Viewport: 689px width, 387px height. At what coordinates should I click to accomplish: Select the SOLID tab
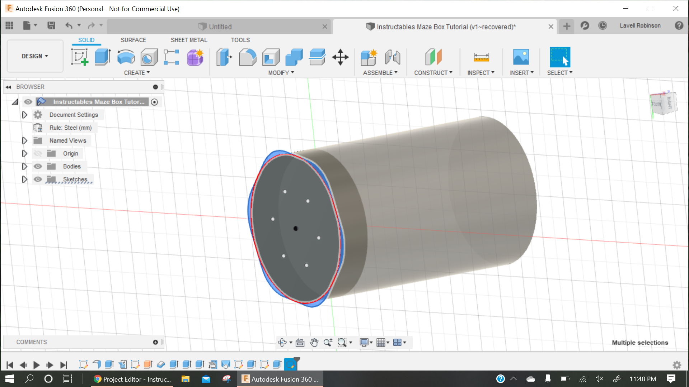point(86,40)
